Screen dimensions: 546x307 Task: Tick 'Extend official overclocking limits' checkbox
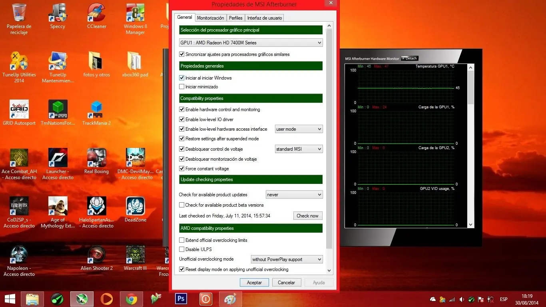(182, 240)
